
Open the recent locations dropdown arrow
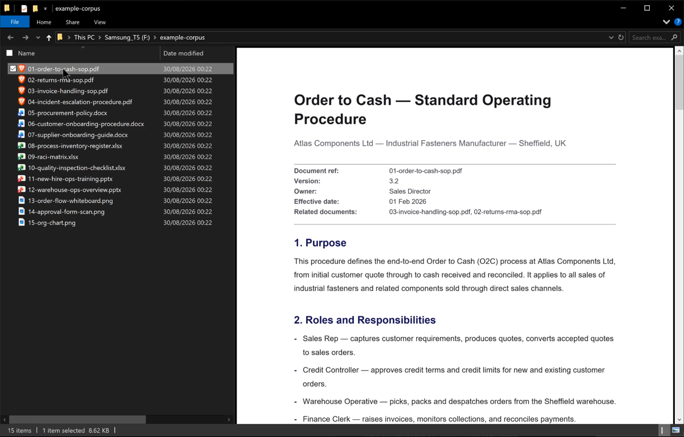[38, 38]
